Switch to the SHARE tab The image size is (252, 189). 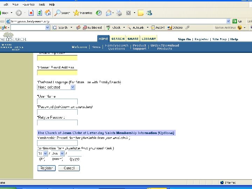[133, 39]
